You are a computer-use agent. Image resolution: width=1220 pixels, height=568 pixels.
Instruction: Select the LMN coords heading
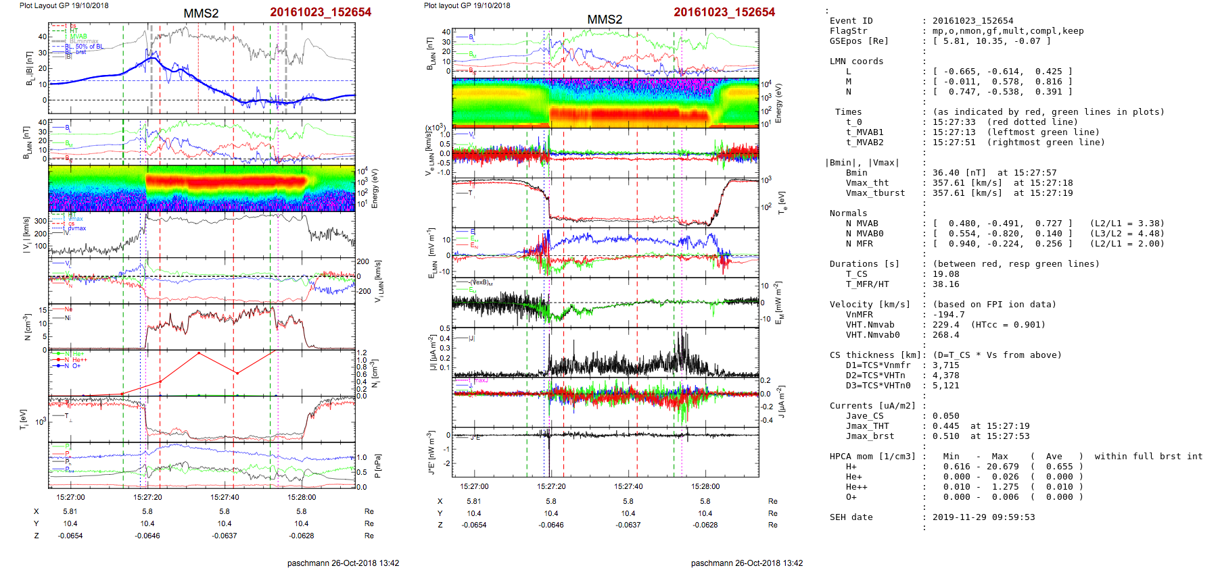(x=856, y=61)
